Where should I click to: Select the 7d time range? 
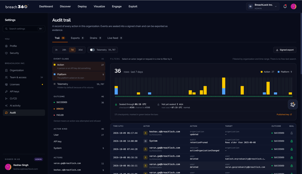tap(72, 50)
